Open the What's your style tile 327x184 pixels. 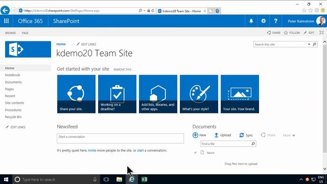tap(199, 94)
